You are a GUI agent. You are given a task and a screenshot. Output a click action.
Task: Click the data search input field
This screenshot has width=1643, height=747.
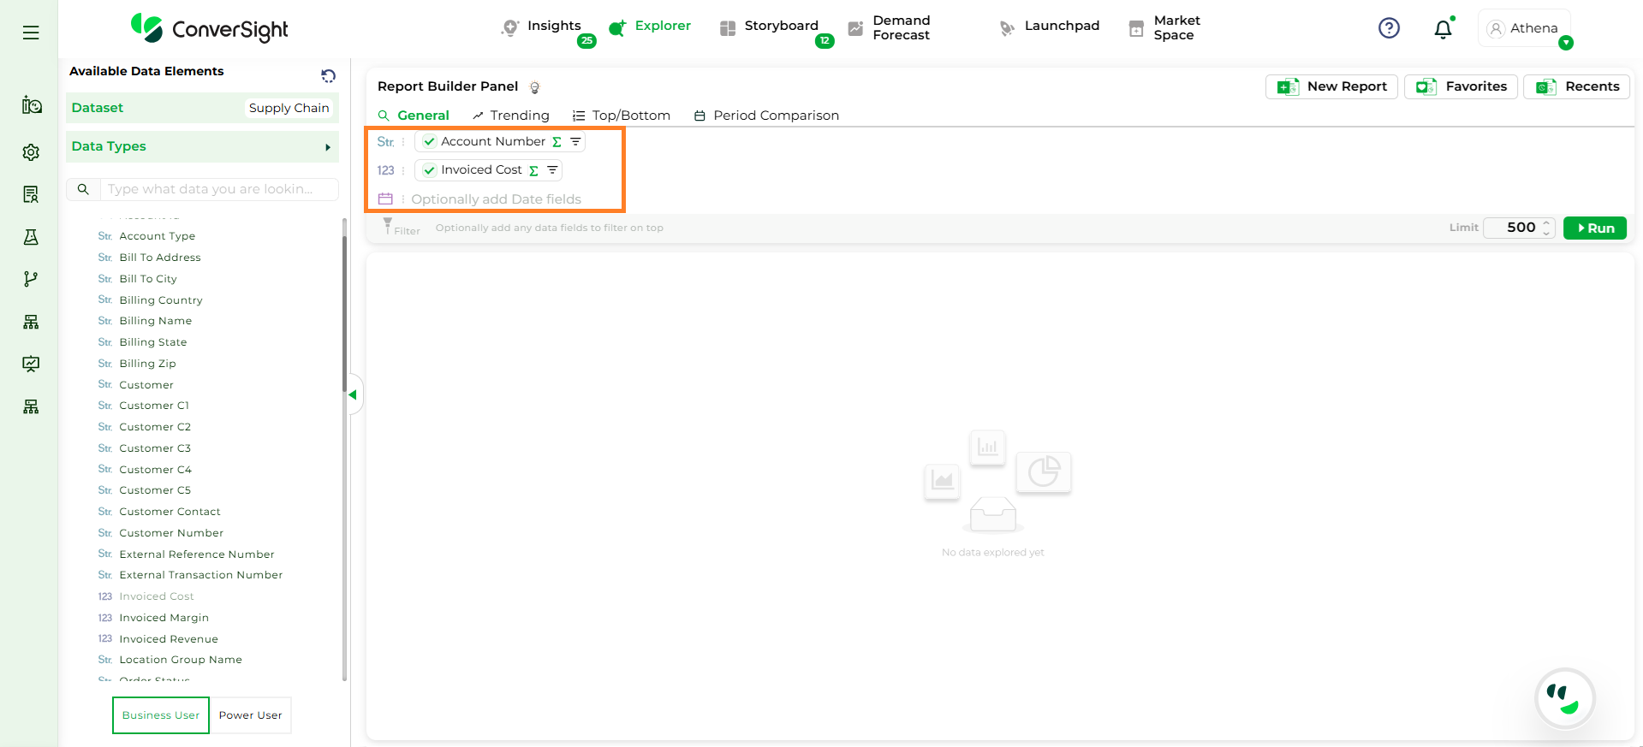(218, 189)
